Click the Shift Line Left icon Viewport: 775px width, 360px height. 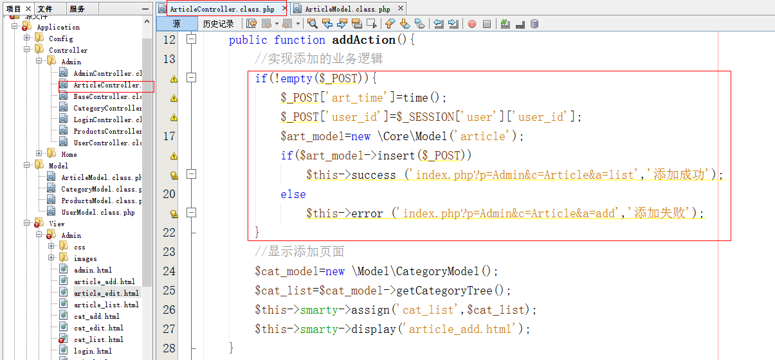(x=439, y=24)
